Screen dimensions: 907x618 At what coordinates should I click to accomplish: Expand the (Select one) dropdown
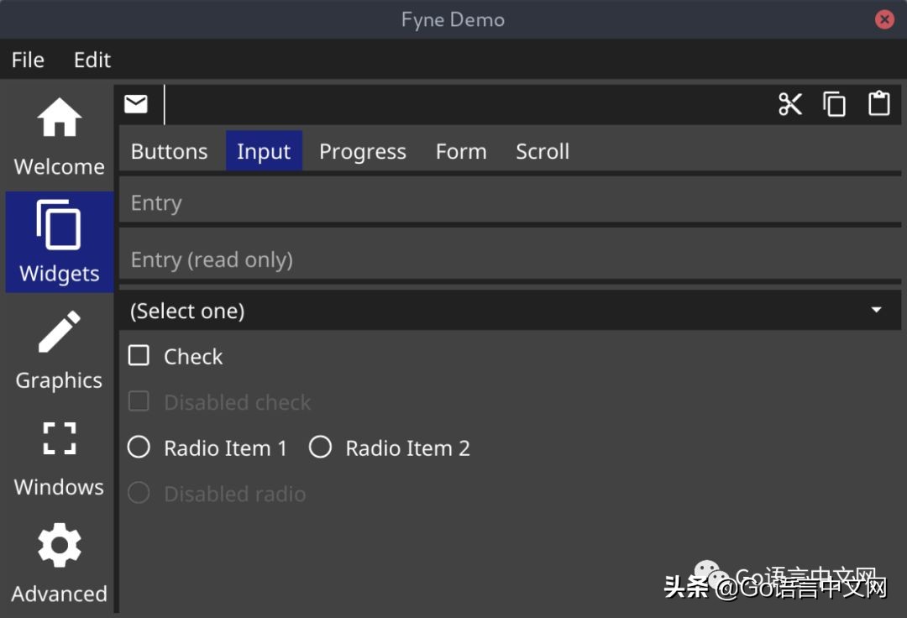coord(511,311)
